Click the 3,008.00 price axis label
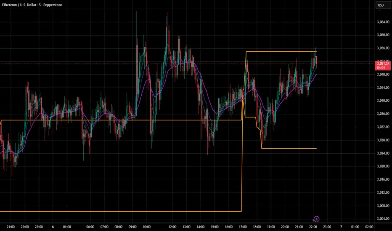 pos(383,206)
